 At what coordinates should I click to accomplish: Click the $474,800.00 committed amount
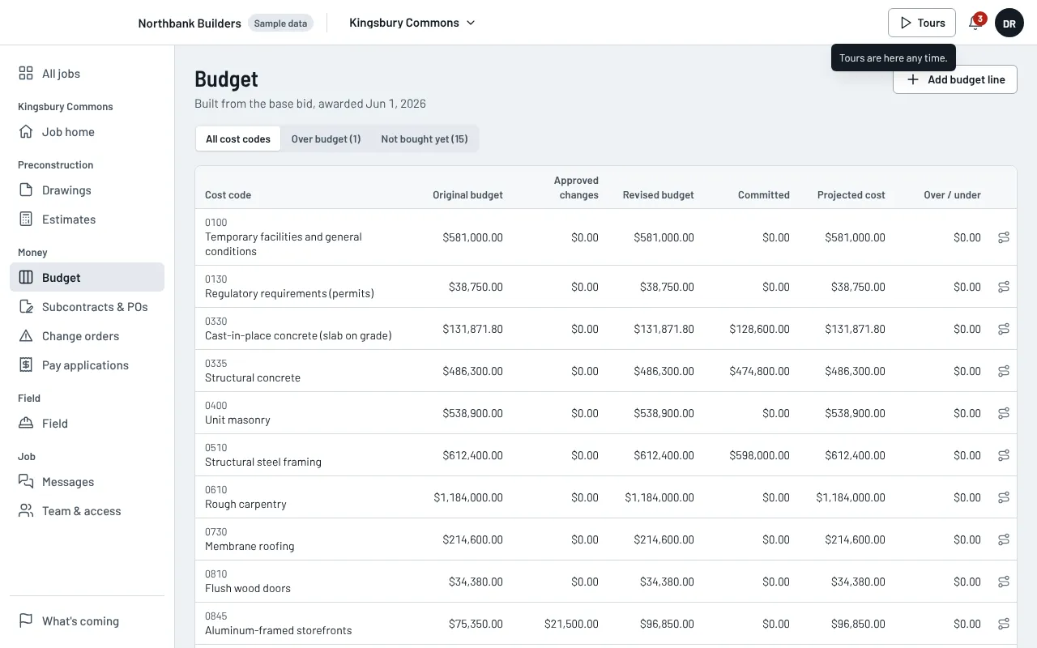(x=759, y=371)
